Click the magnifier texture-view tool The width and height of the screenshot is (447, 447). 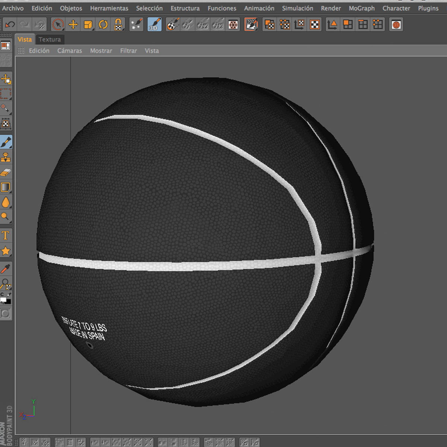[6, 284]
